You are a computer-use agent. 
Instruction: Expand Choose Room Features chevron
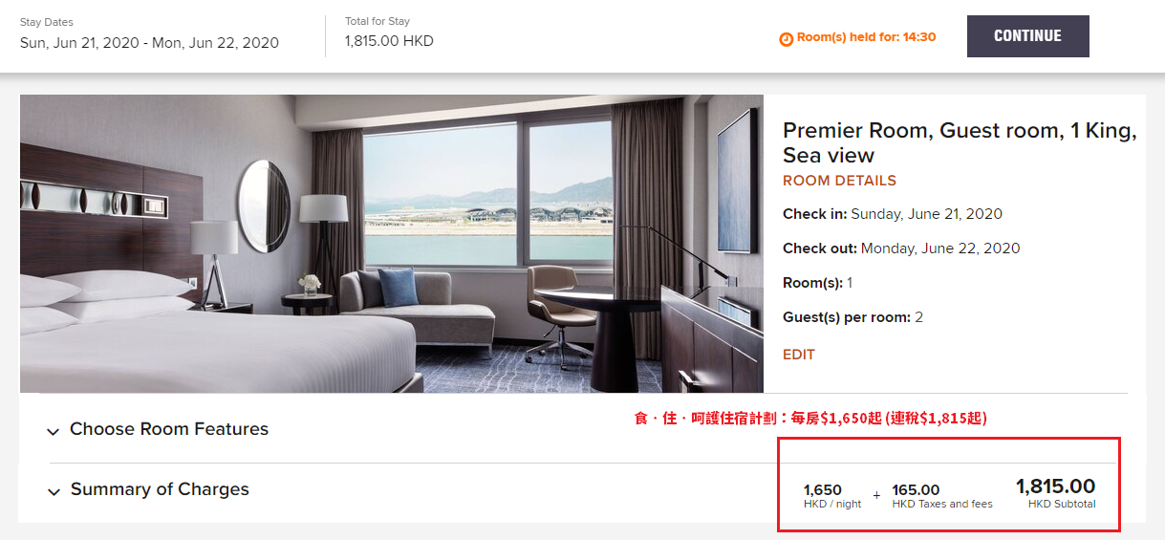53,431
